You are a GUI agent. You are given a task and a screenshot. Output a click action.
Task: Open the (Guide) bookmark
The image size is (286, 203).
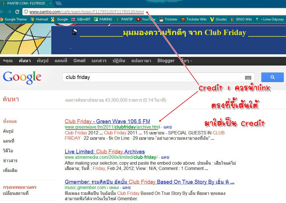[x=218, y=19]
